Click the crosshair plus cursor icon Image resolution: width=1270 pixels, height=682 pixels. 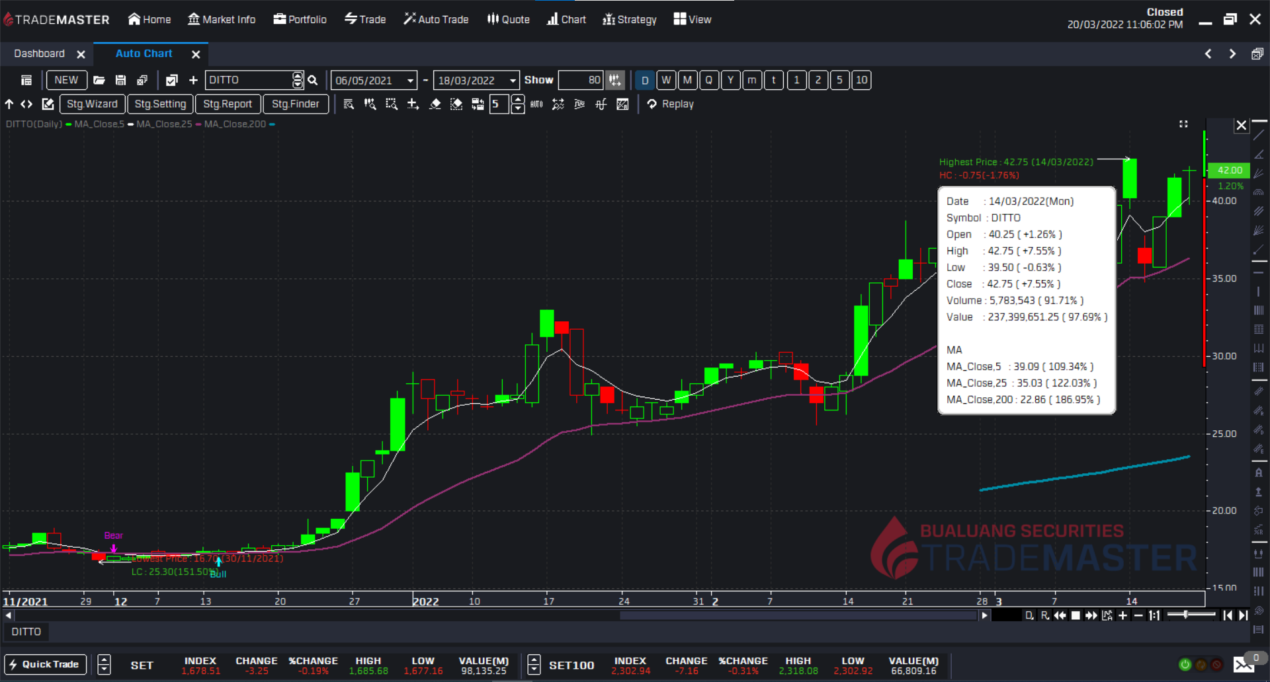point(413,104)
